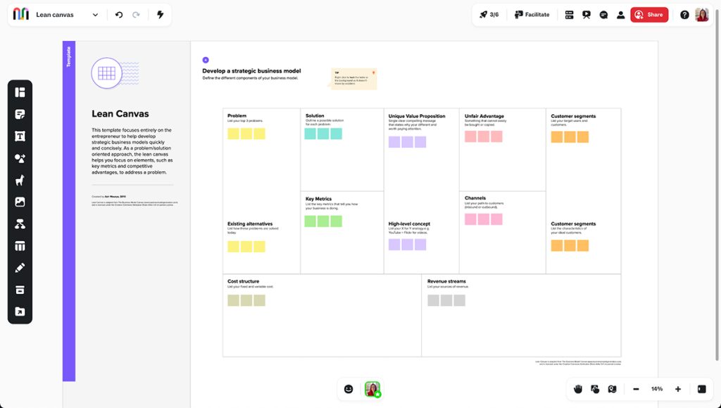Toggle emoji reactions near the bottom
Image resolution: width=721 pixels, height=408 pixels.
348,388
